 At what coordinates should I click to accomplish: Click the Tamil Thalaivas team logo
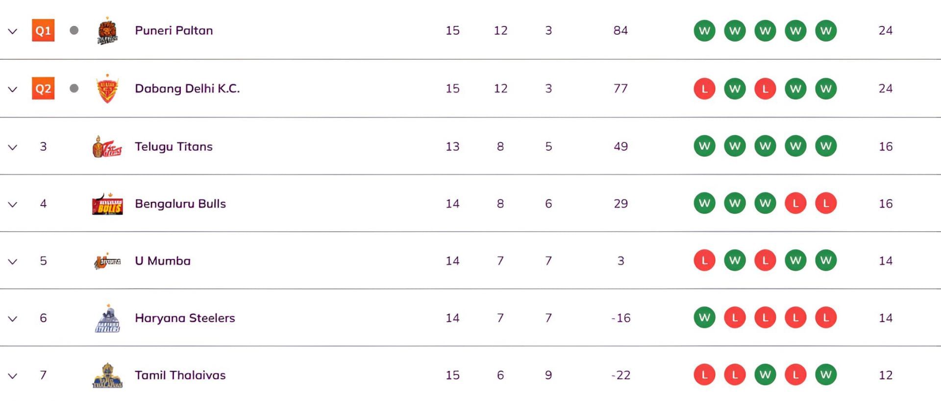pyautogui.click(x=107, y=376)
